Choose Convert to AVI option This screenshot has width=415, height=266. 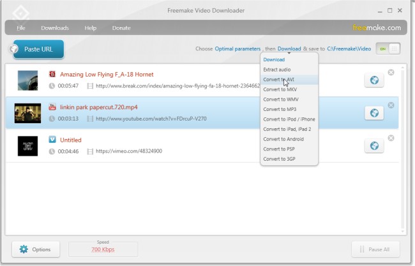289,80
